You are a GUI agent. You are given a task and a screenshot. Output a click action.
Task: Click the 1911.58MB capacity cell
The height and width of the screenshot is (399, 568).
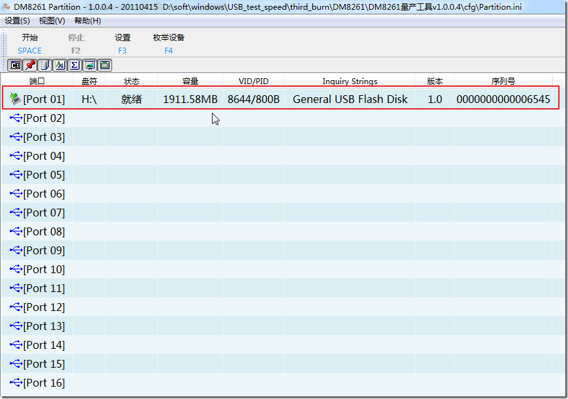(190, 99)
